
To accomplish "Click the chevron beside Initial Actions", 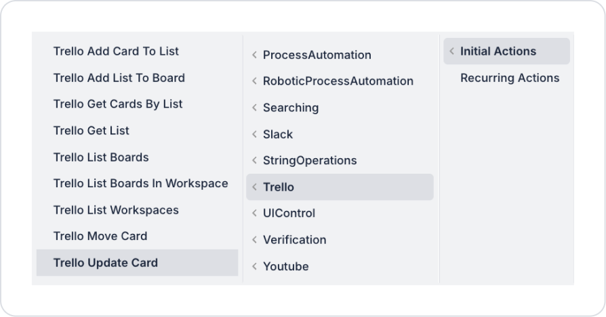I will point(452,51).
